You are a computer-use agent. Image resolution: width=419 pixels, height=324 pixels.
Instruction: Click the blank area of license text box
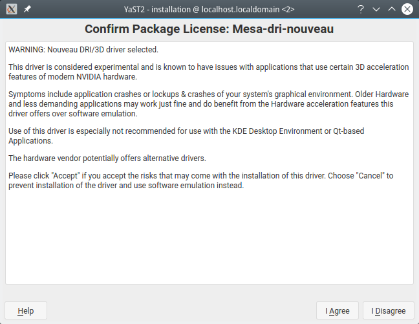[x=209, y=239]
